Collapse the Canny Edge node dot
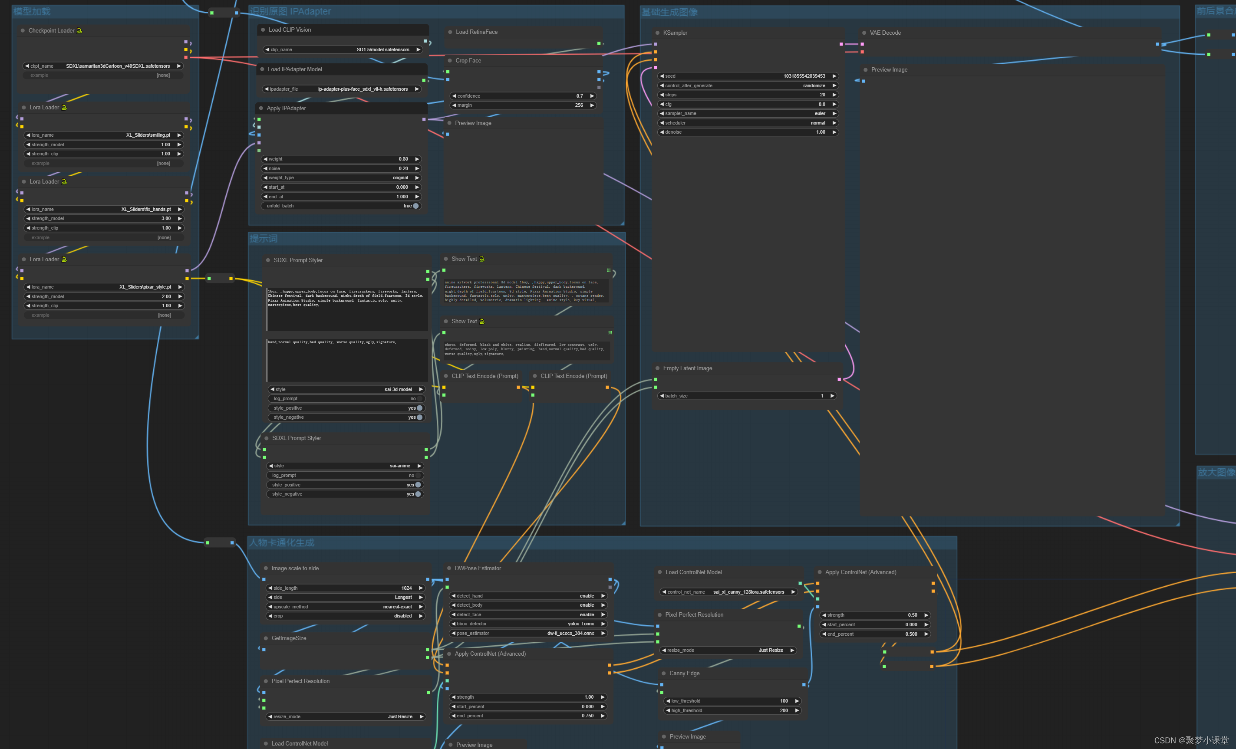The image size is (1236, 749). click(664, 673)
